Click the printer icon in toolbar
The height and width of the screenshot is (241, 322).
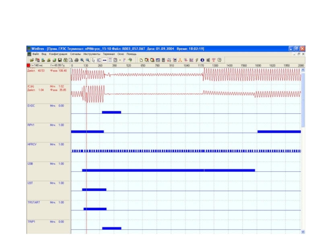coord(76,60)
